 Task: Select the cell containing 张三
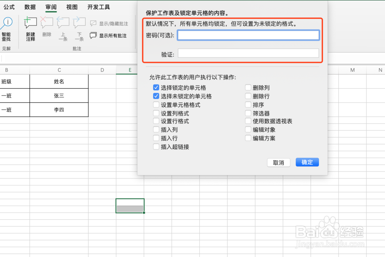59,96
